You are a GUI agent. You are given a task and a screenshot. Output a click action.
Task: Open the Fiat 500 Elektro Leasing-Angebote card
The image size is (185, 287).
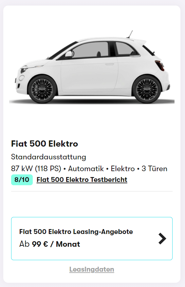click(92, 239)
